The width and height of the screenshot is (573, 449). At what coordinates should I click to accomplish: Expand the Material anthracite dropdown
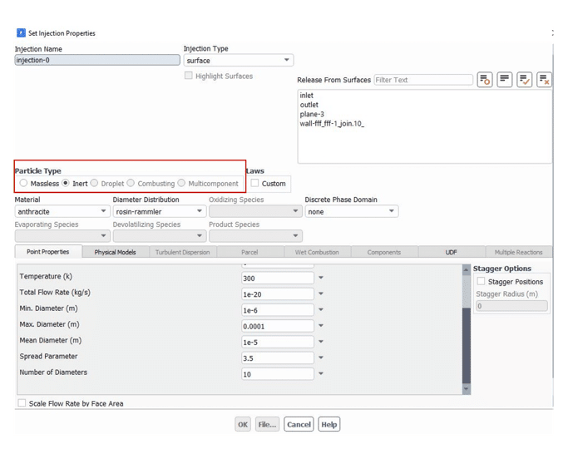[62, 212]
